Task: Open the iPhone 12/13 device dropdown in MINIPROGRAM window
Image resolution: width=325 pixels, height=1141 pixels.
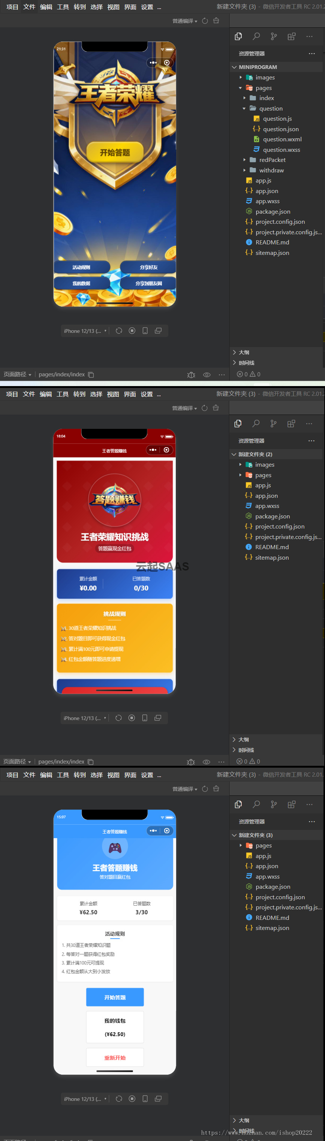Action: (x=85, y=331)
